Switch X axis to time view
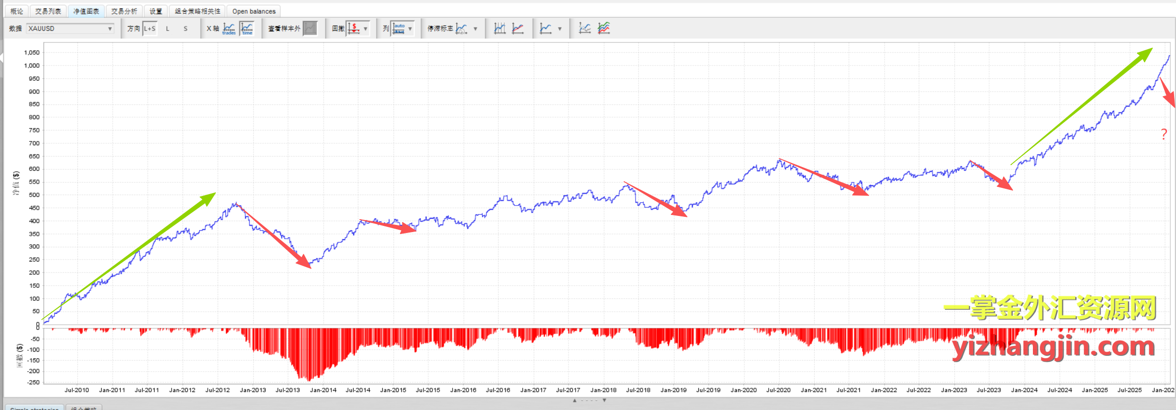1176x410 pixels. 247,28
